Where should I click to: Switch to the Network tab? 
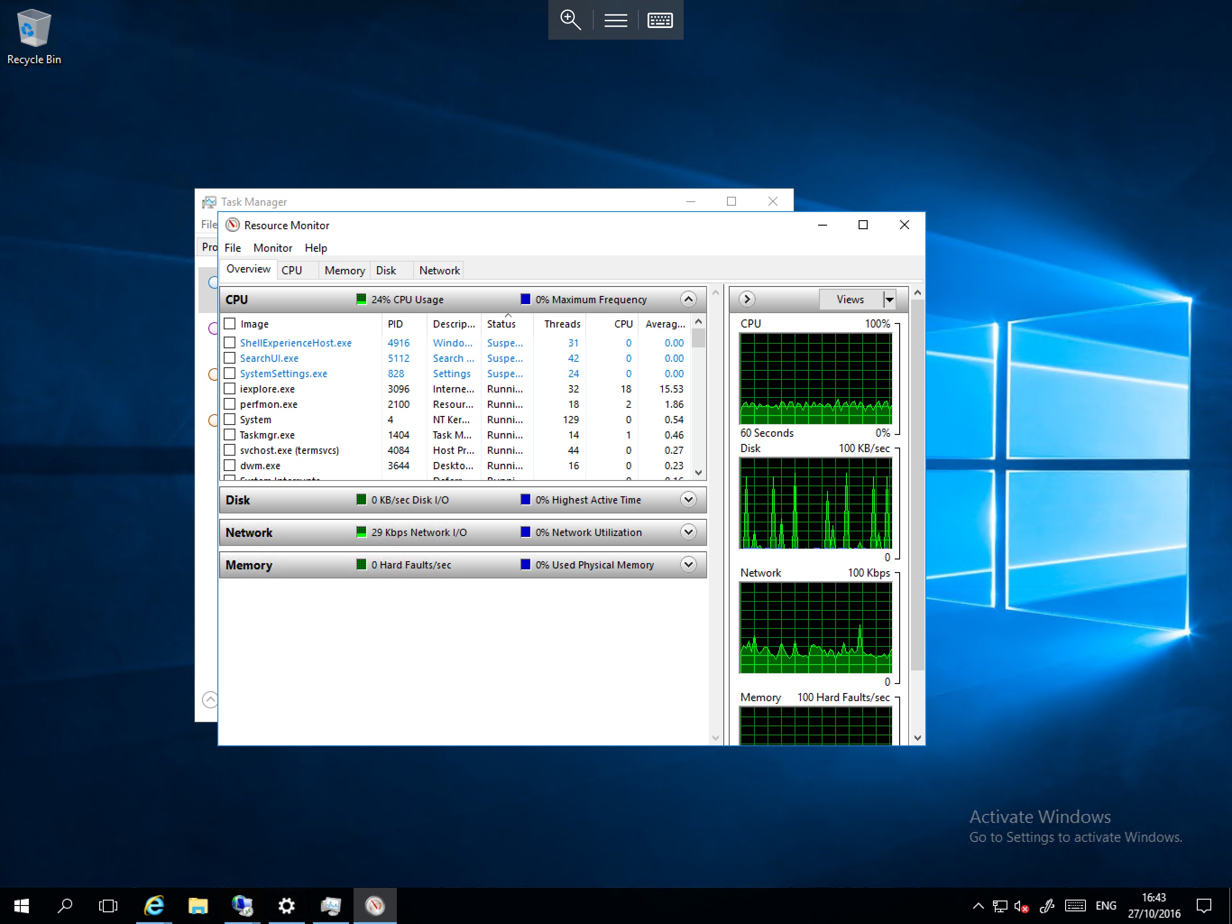click(438, 270)
